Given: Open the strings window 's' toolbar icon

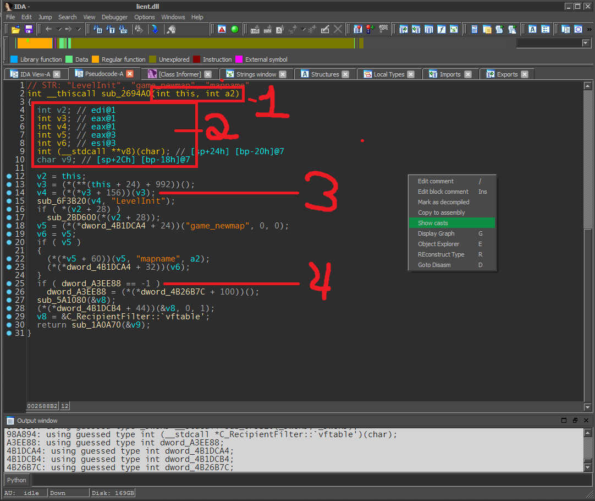Looking at the screenshot, I should coord(454,29).
